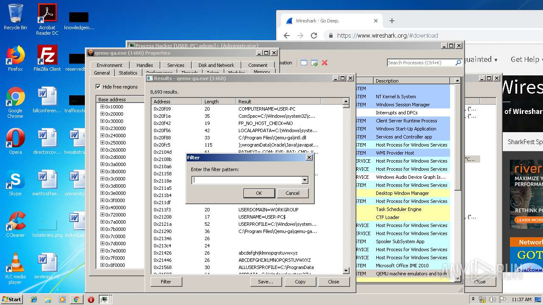Click the Filter button in Results window
The width and height of the screenshot is (543, 305).
pos(166,282)
